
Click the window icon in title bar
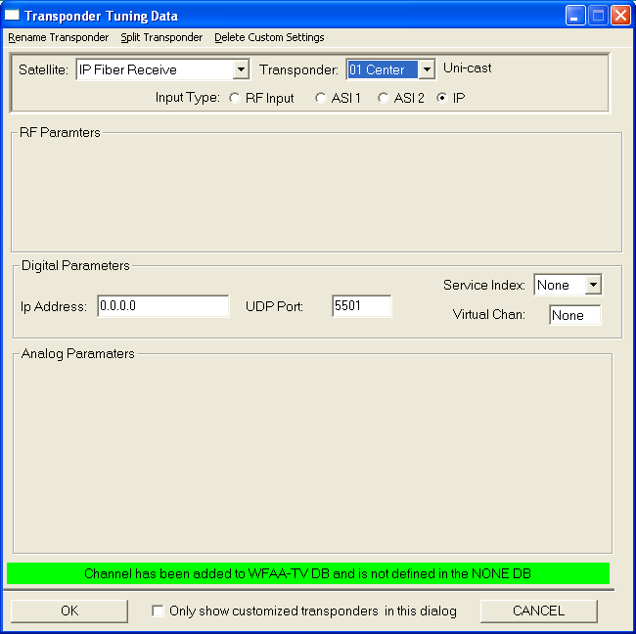tap(13, 16)
